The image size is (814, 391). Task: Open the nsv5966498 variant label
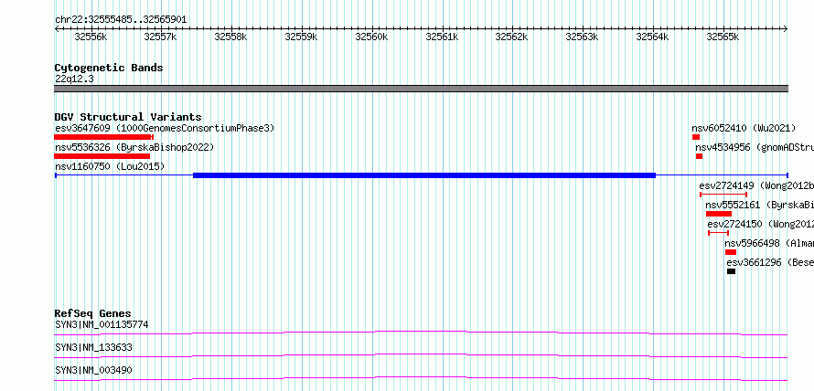[x=769, y=243]
